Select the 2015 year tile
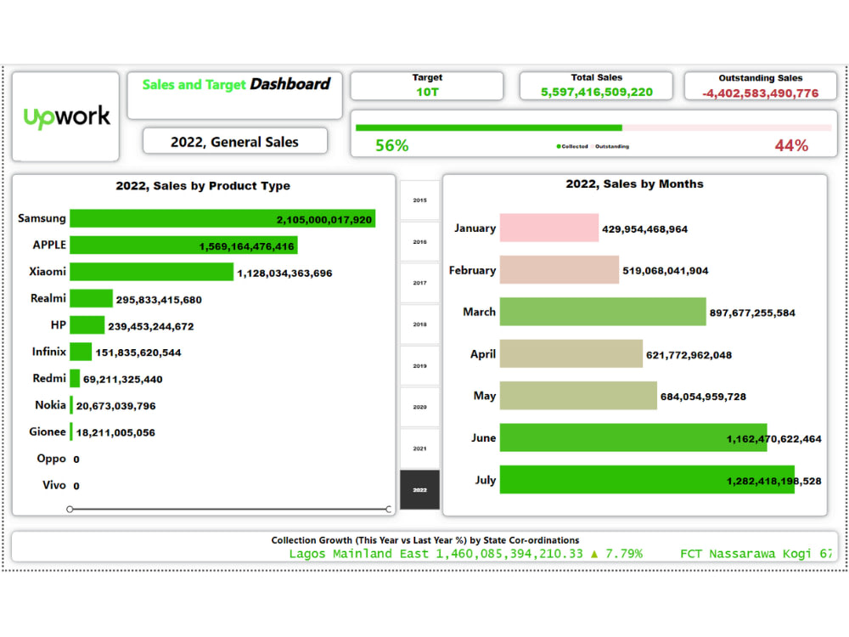This screenshot has height=637, width=849. coord(420,200)
